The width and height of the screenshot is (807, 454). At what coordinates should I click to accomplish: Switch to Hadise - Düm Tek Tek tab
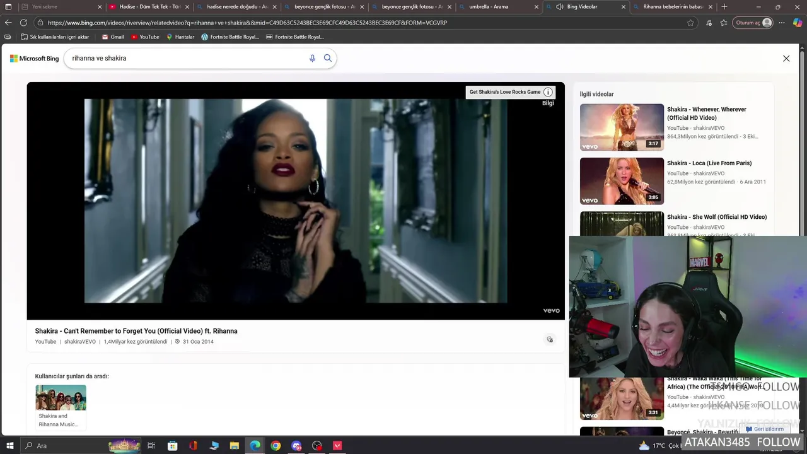point(149,7)
